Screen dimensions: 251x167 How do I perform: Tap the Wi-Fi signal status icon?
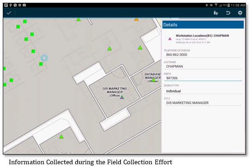216,5
